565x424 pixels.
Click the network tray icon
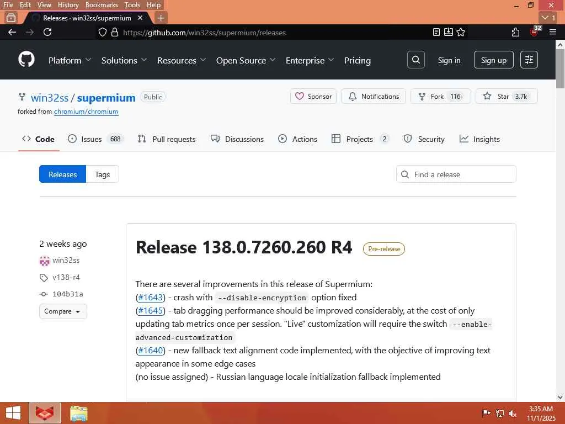coord(500,414)
